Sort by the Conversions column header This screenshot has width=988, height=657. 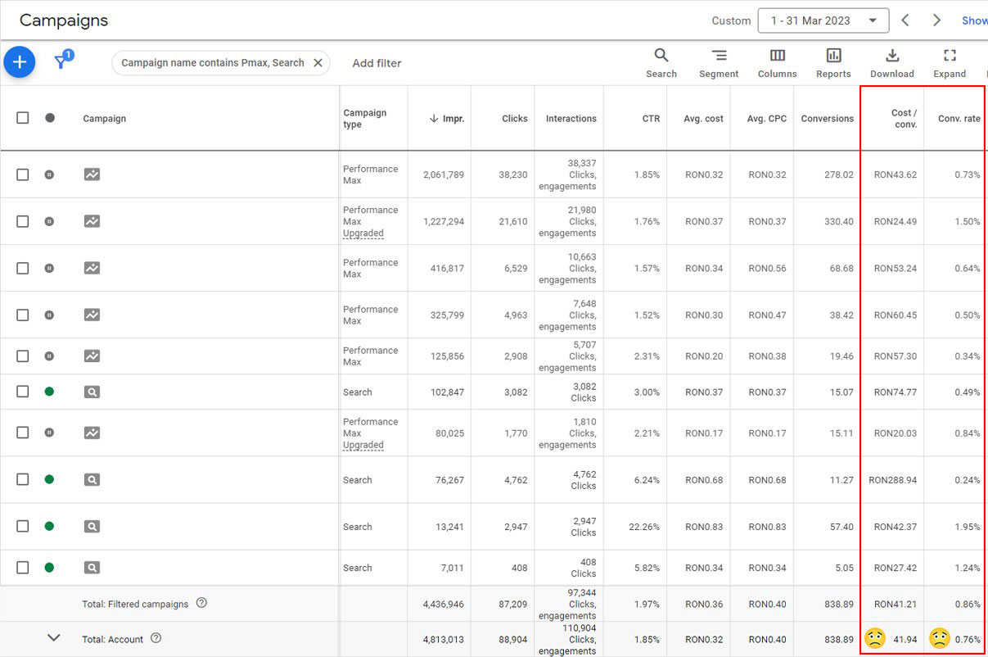(827, 119)
